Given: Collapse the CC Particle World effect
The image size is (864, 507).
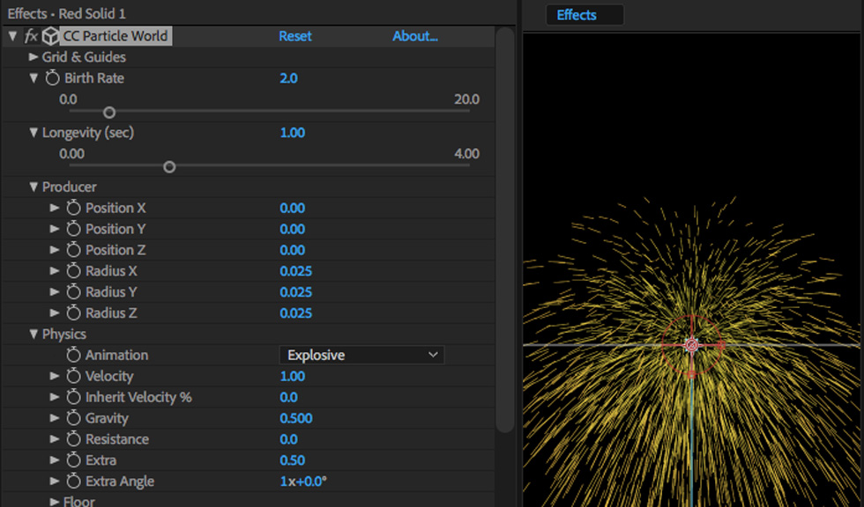Looking at the screenshot, I should pos(12,36).
